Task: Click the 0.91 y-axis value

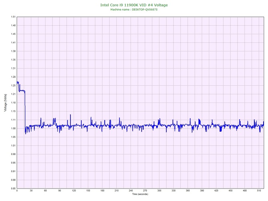Action: pyautogui.click(x=13, y=171)
